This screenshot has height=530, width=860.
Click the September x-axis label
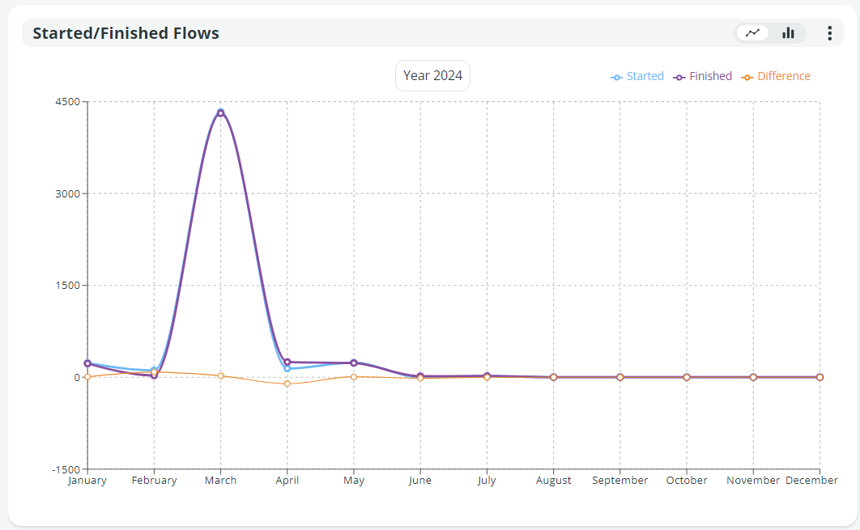pyautogui.click(x=620, y=481)
